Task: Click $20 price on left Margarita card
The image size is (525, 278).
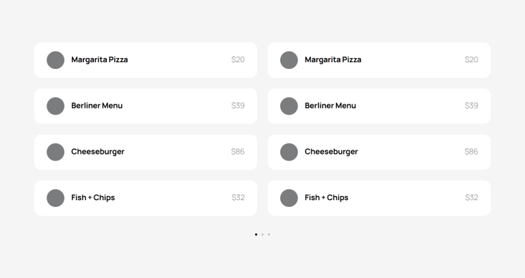Action: [x=238, y=59]
